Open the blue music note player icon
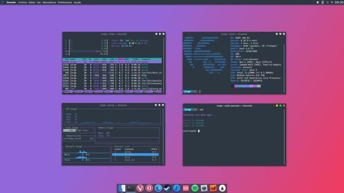The image size is (344, 193). [x=177, y=188]
